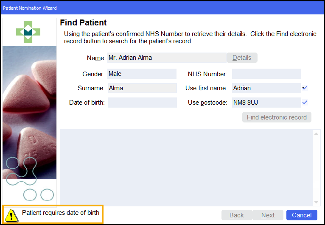Click the Name field with Mr. Adrian Alma
Image resolution: width=325 pixels, height=225 pixels.
pos(167,58)
